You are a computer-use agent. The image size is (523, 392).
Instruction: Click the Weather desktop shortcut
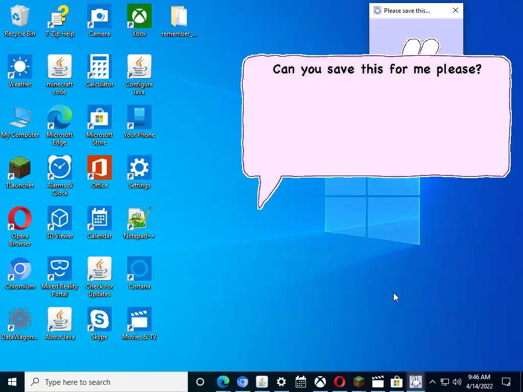click(x=20, y=71)
